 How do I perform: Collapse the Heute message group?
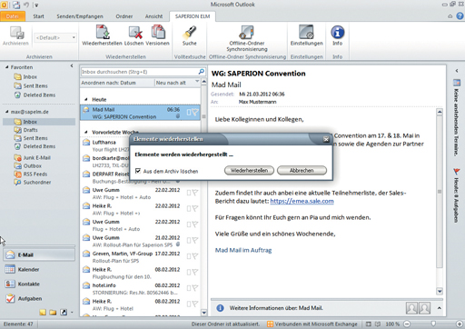pos(86,99)
